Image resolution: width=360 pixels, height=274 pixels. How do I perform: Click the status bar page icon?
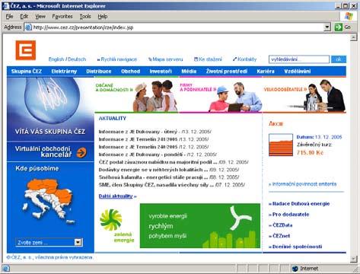coord(6,269)
